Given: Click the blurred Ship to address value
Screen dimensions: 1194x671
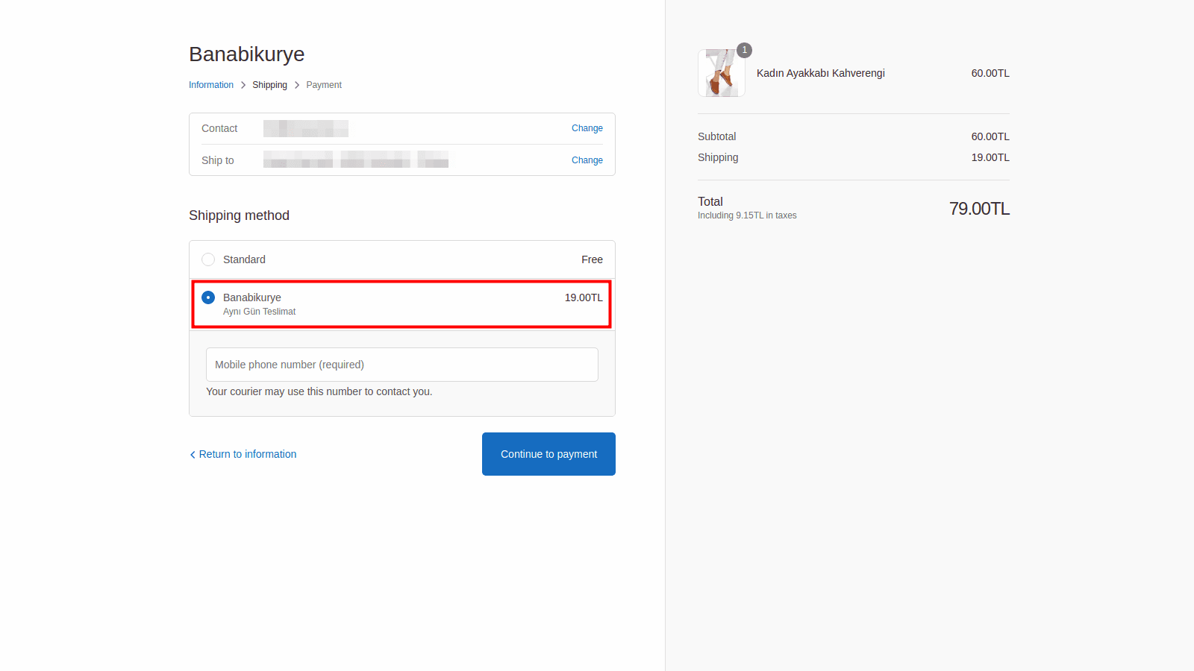Looking at the screenshot, I should pos(355,160).
